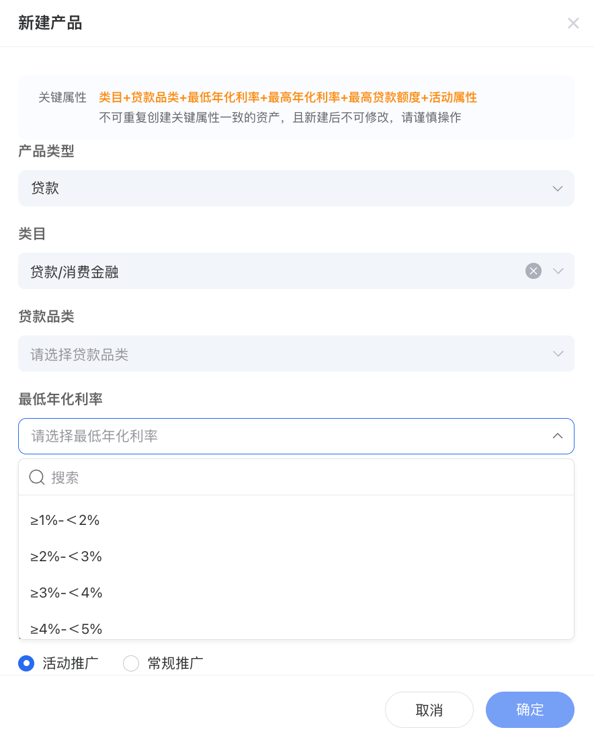Click the 确定 button
Image resolution: width=594 pixels, height=738 pixels.
(530, 710)
